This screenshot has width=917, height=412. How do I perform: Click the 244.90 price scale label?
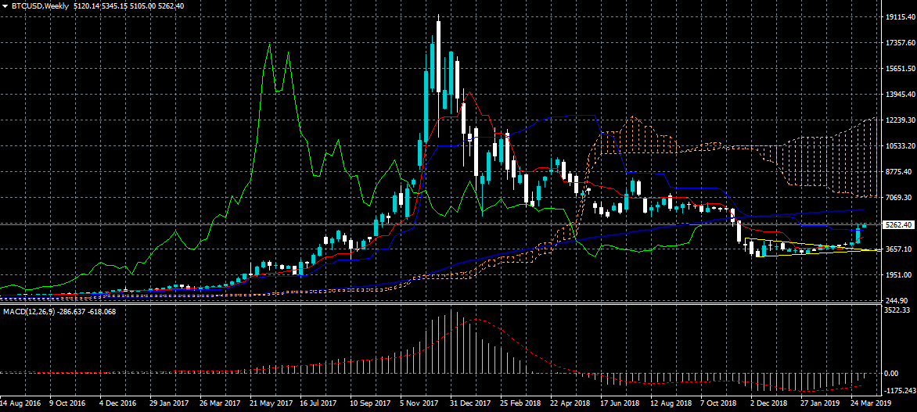896,301
